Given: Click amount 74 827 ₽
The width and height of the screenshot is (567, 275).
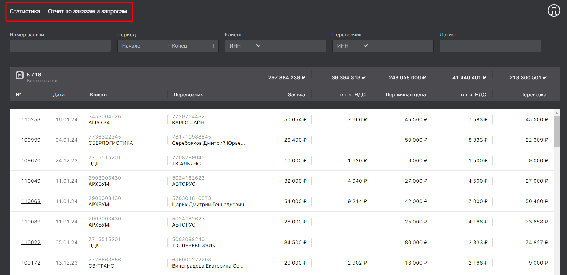Looking at the screenshot, I should [x=537, y=242].
